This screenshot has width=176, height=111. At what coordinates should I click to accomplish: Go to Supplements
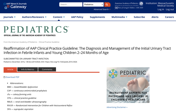[97, 17]
